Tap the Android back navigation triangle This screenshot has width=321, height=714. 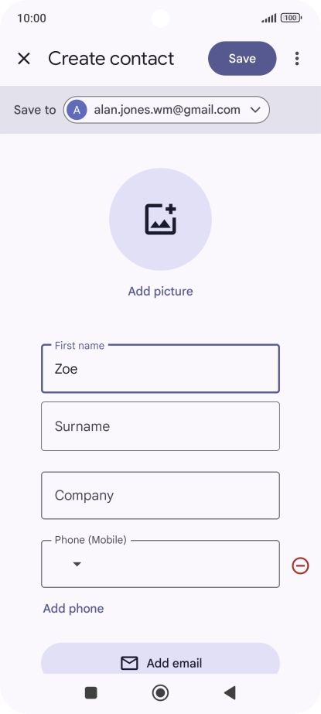230,692
